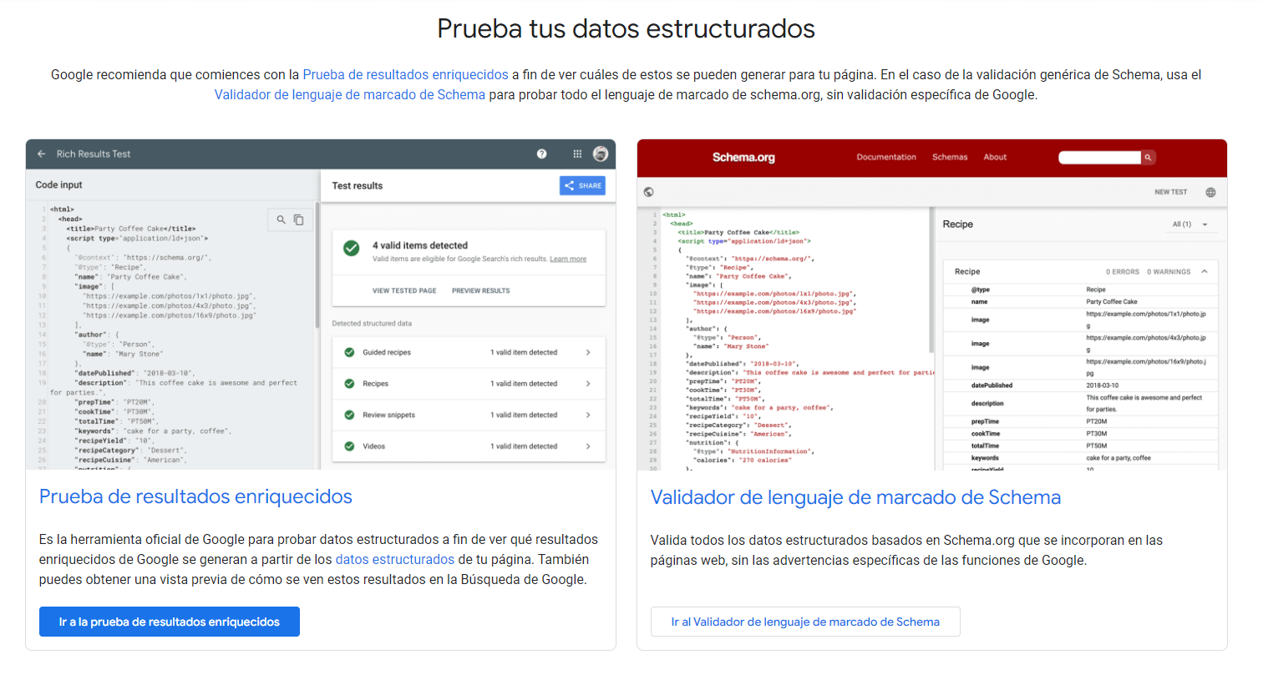Click the 'prepTime' row in the Recipe table
The height and width of the screenshot is (675, 1263).
[x=1080, y=421]
